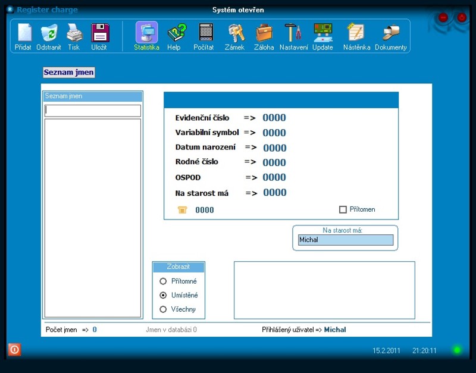476x373 pixels.
Task: Click the bold Na starost má value 0000
Action: [275, 192]
